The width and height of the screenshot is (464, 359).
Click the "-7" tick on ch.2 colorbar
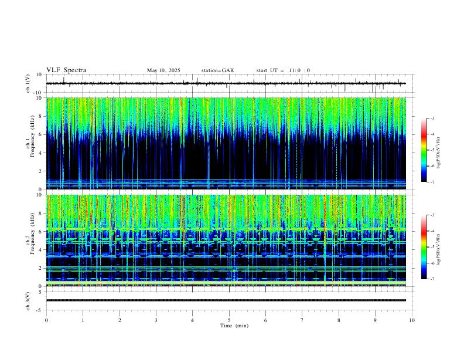[x=432, y=279]
